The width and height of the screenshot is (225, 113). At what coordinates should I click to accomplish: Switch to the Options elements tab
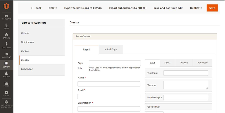point(184,63)
